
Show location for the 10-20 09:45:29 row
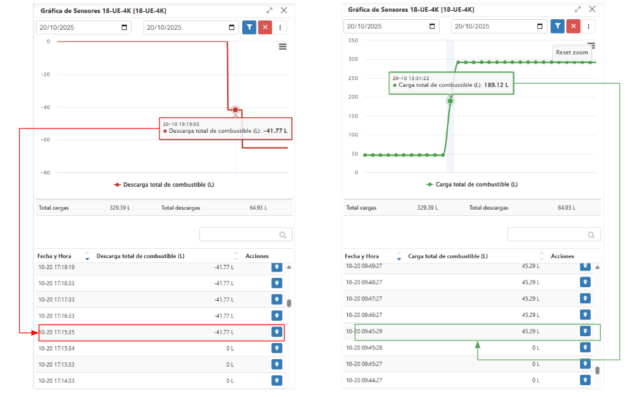pos(585,331)
